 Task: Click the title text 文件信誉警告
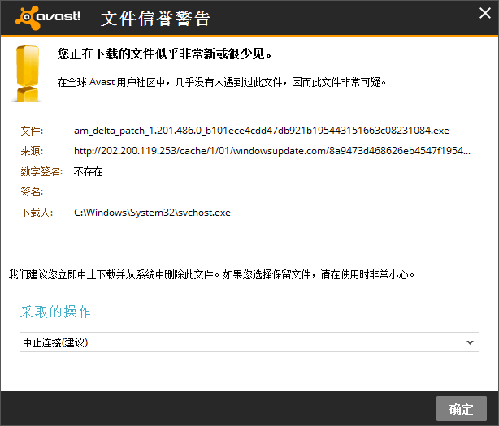[155, 18]
